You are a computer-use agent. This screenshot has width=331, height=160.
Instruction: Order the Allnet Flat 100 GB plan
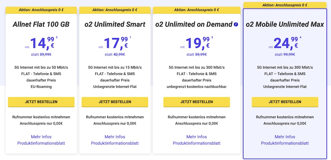click(41, 102)
